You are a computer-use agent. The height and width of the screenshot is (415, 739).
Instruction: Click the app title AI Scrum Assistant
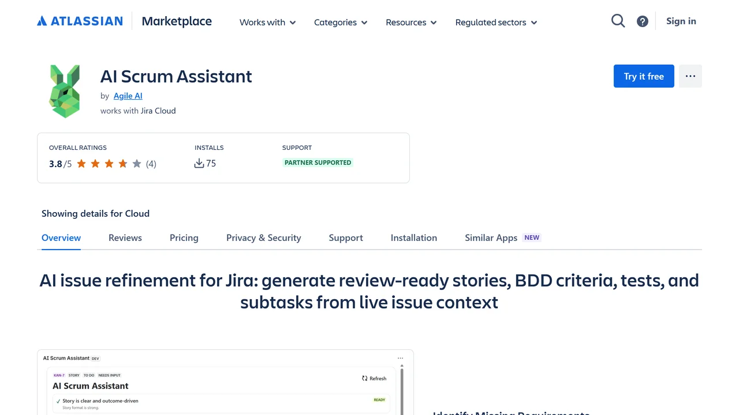coord(176,76)
